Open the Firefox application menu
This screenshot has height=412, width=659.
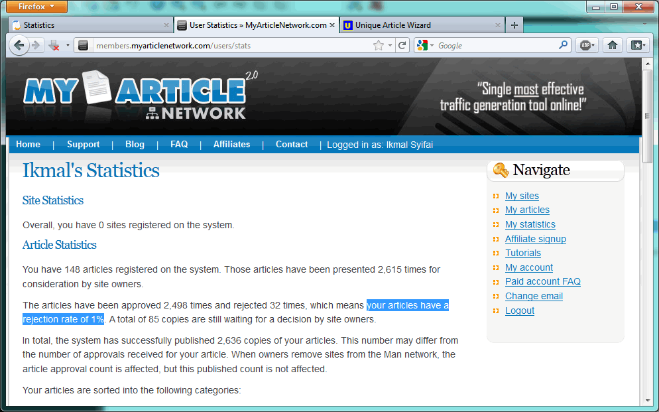pyautogui.click(x=36, y=7)
